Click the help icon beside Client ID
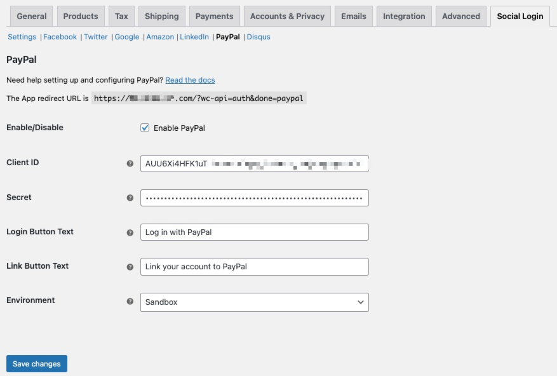Viewport: 557px width, 376px height. pos(130,163)
